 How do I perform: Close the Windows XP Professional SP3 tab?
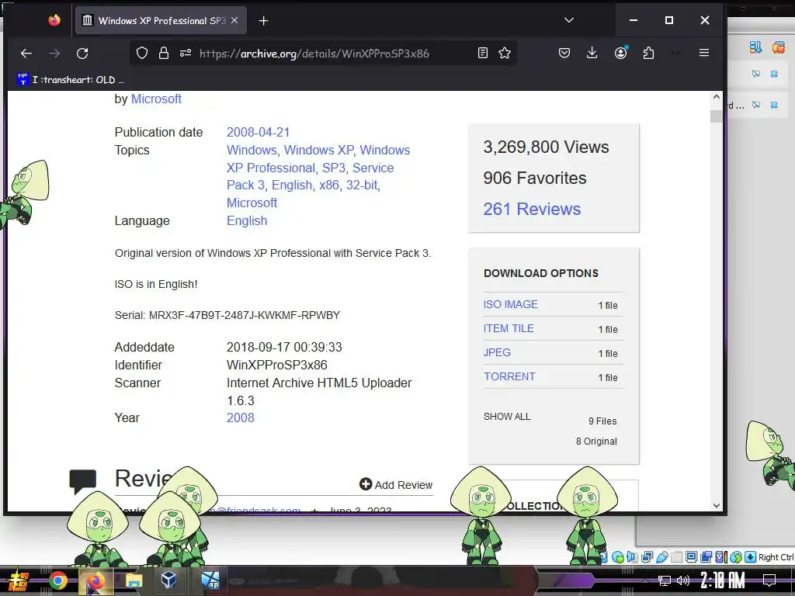(234, 20)
